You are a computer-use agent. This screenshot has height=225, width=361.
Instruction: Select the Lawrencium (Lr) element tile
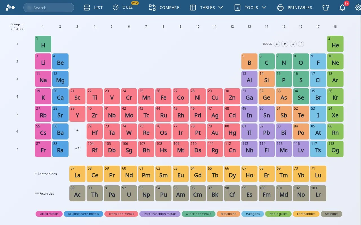[318, 193]
